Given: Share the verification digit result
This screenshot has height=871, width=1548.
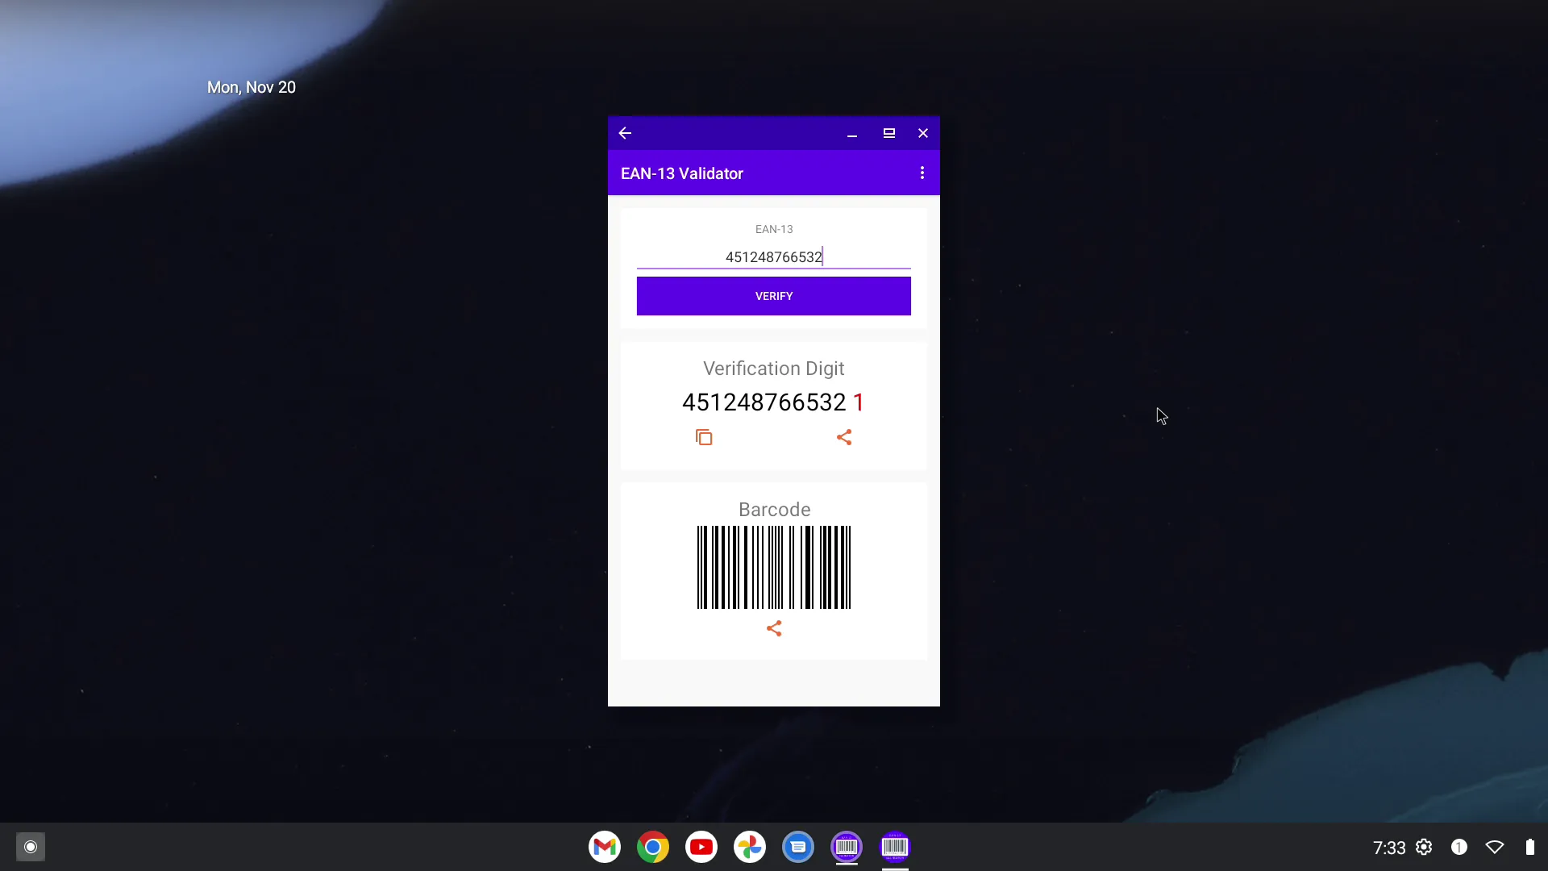Looking at the screenshot, I should pos(843,437).
